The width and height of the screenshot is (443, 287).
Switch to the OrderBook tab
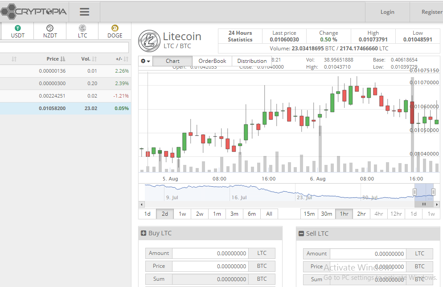tap(212, 61)
